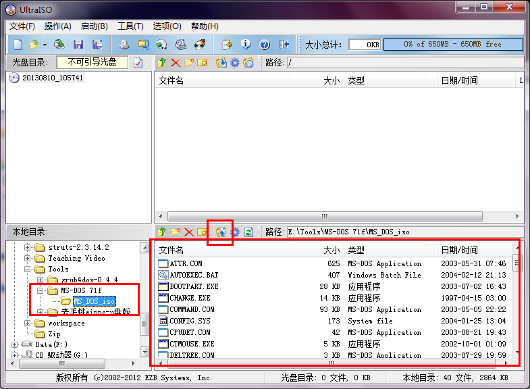Viewport: 530px width, 389px height.
Task: Click the Refresh green arrows icon
Action: tap(248, 232)
